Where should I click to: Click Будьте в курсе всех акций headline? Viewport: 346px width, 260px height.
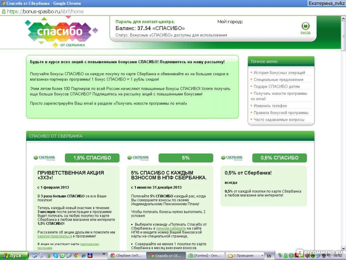(127, 62)
